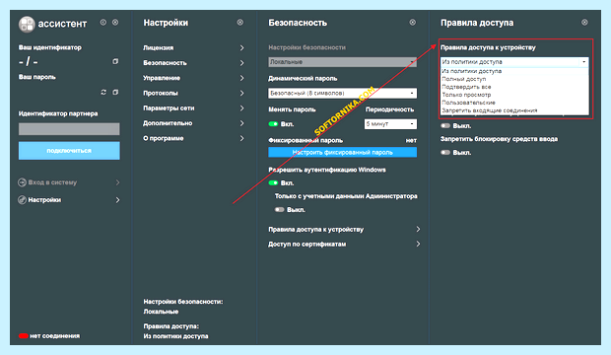Refresh the password with the refresh icon

103,92
